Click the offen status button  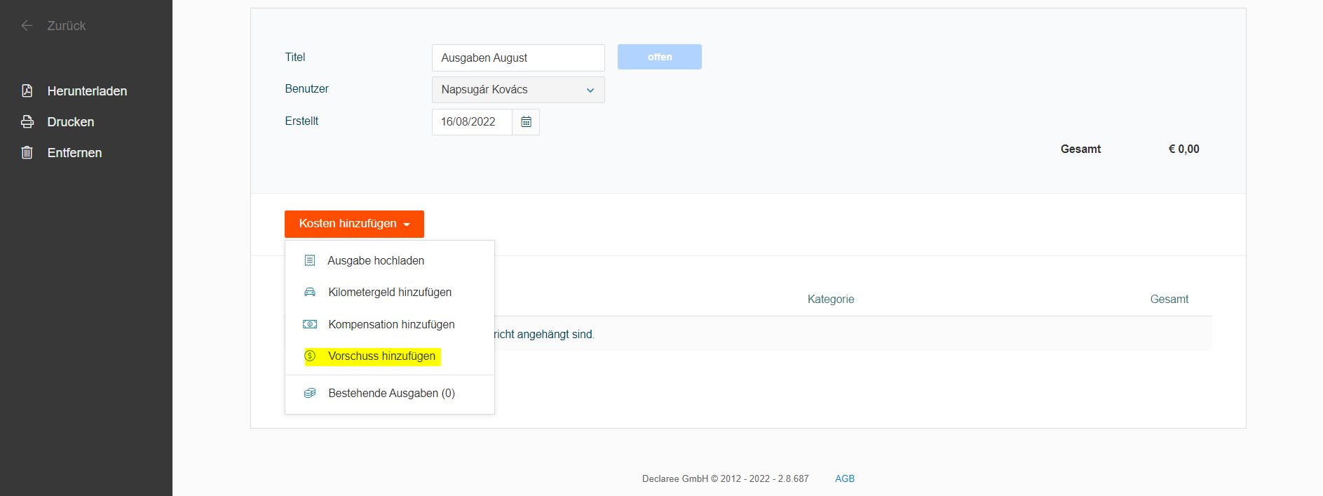pos(659,58)
